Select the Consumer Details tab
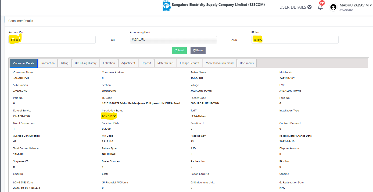Screen dimensions: 373x192 pyautogui.click(x=24, y=63)
